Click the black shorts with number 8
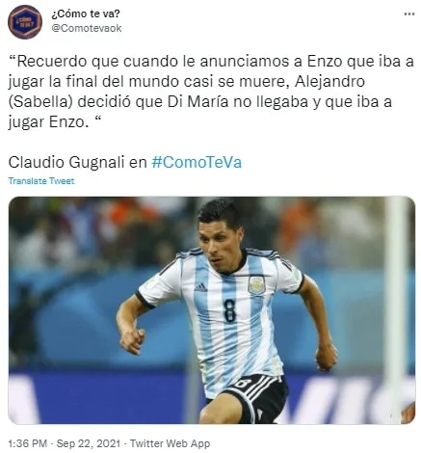Screen dimensions: 421x453 tap(253, 398)
